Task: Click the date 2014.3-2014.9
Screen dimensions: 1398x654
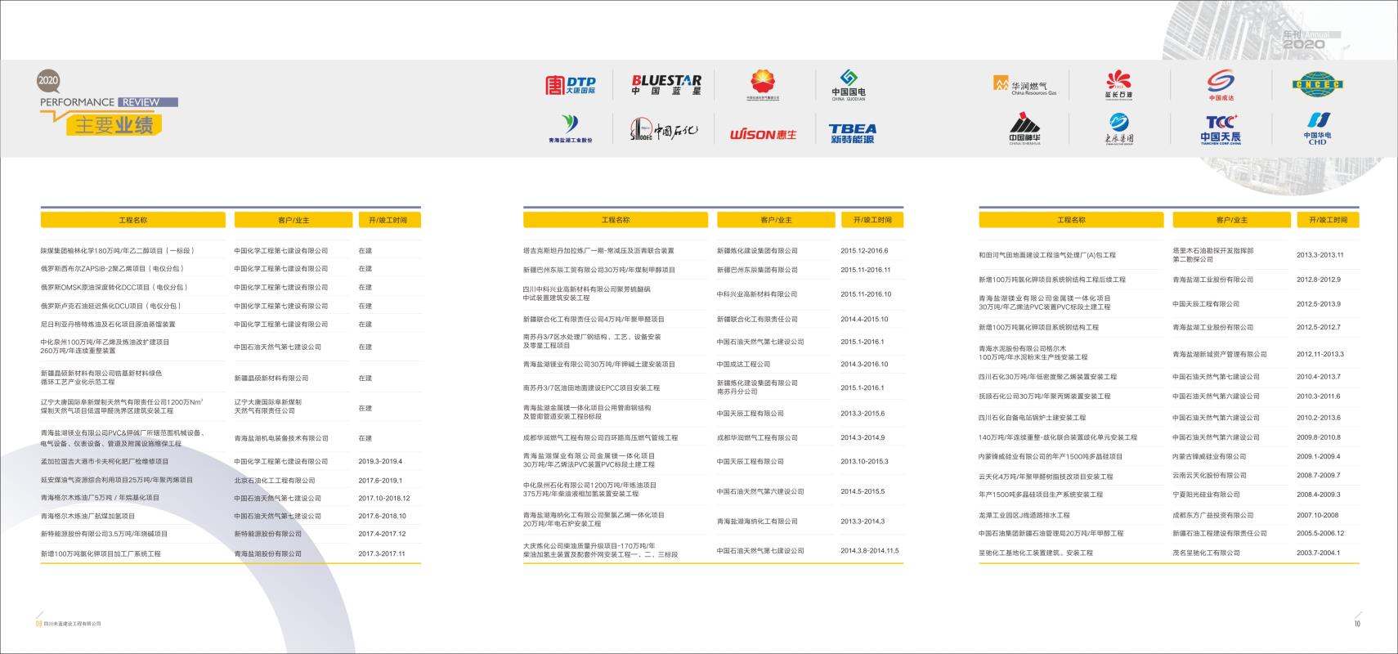Action: (x=863, y=438)
